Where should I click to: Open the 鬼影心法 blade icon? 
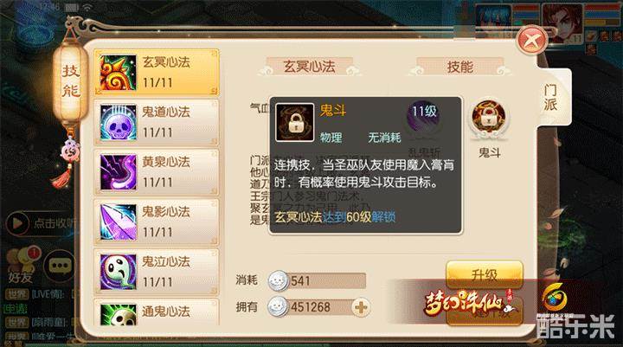pyautogui.click(x=118, y=222)
